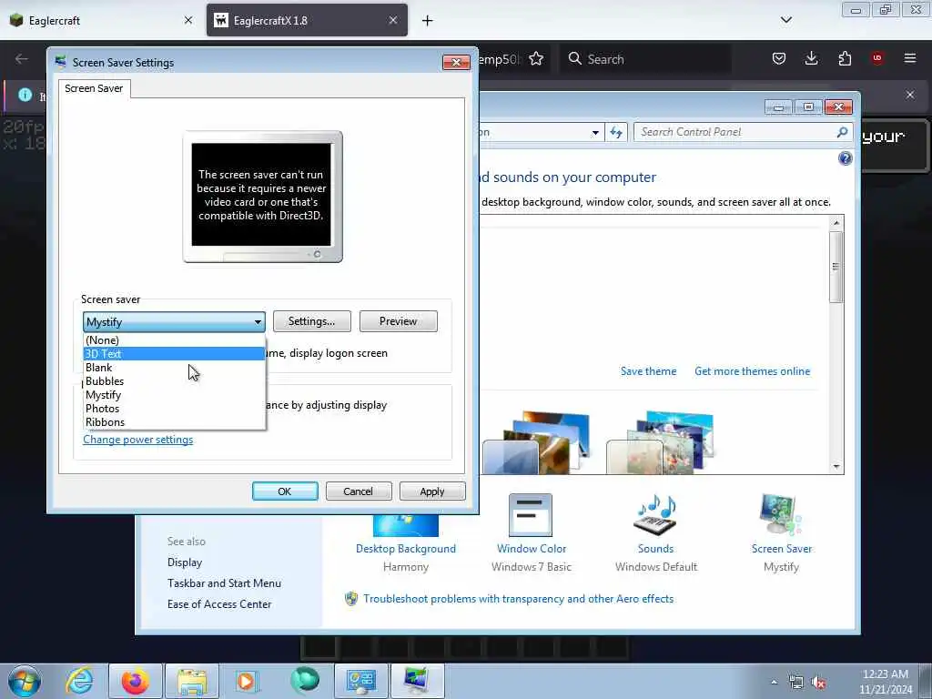Open Firefox downloads icon

[x=811, y=58]
